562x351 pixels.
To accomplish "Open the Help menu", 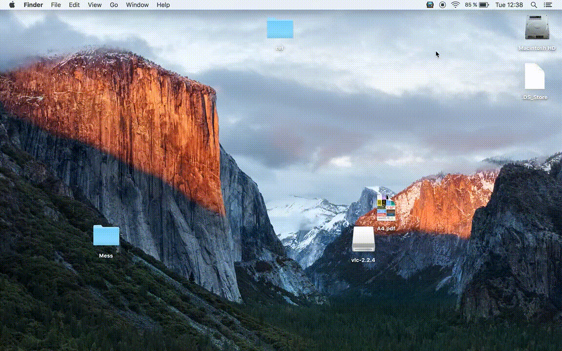I will (163, 5).
